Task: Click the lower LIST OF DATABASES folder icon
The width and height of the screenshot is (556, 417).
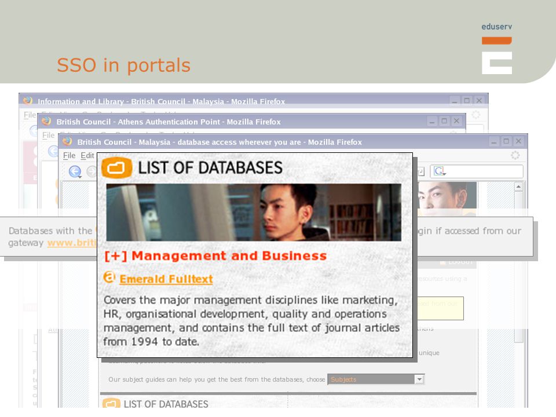Action: pyautogui.click(x=111, y=403)
